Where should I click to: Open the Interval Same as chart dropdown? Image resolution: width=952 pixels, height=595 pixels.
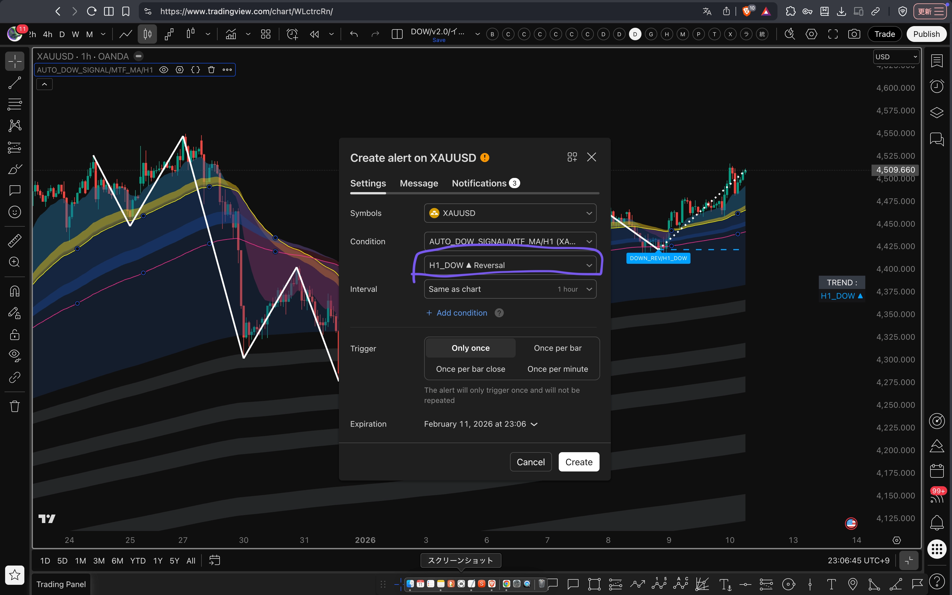tap(510, 289)
